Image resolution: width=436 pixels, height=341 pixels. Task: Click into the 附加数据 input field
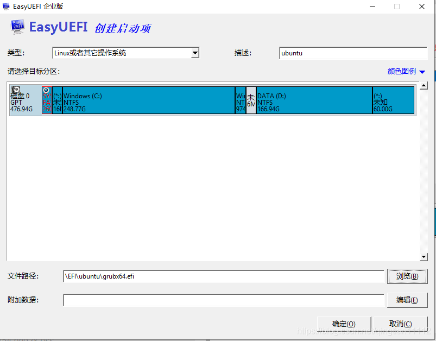[x=224, y=300]
